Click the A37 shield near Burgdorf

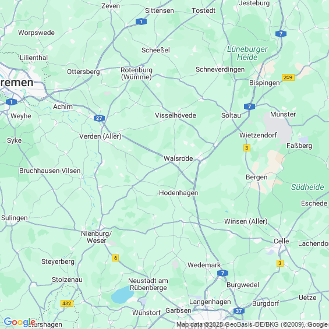pos(239,311)
